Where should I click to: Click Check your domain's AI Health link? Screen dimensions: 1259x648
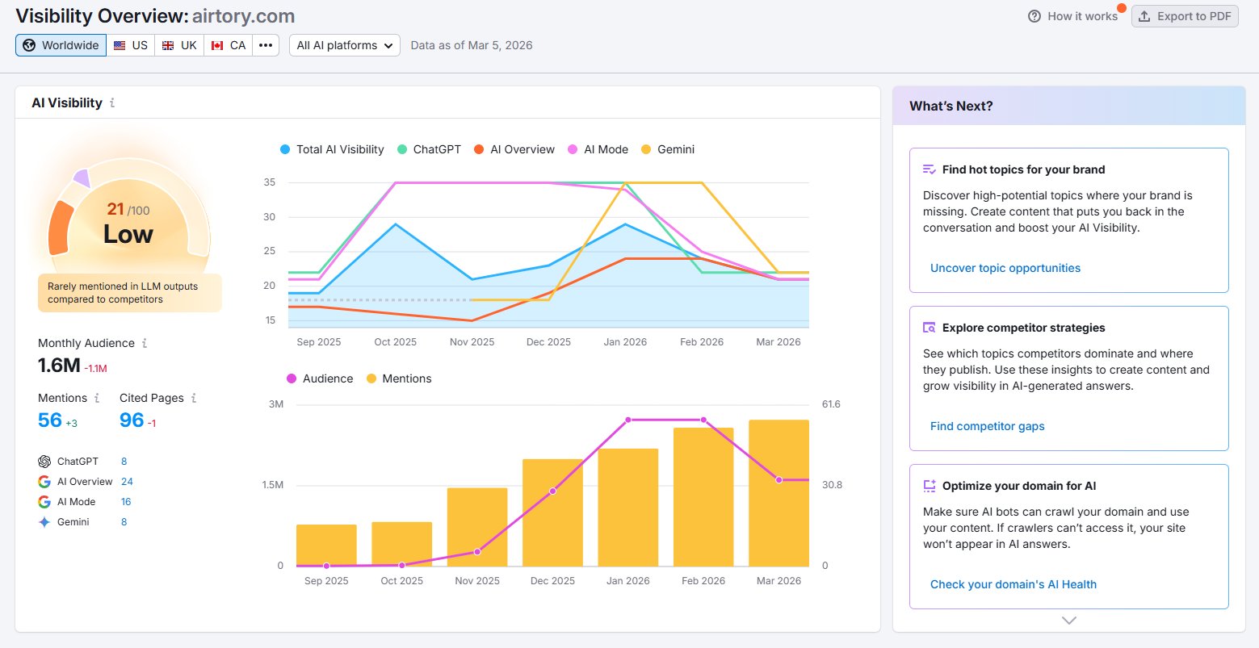(x=1013, y=584)
